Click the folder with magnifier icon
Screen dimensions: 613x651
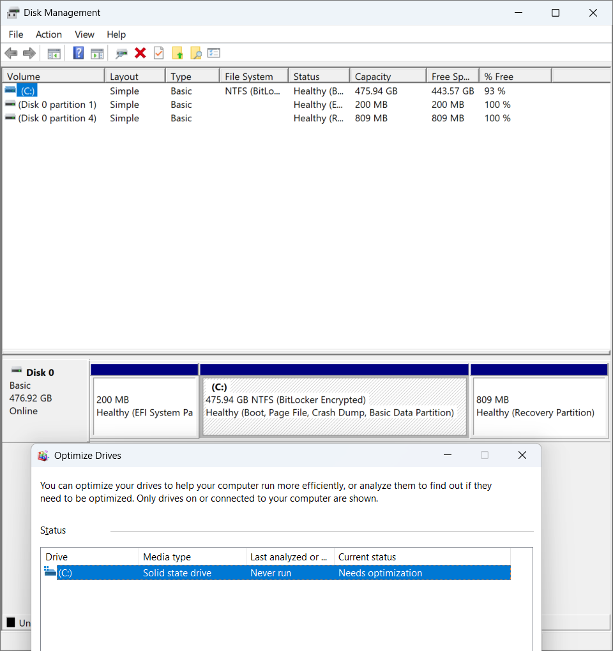(x=195, y=53)
